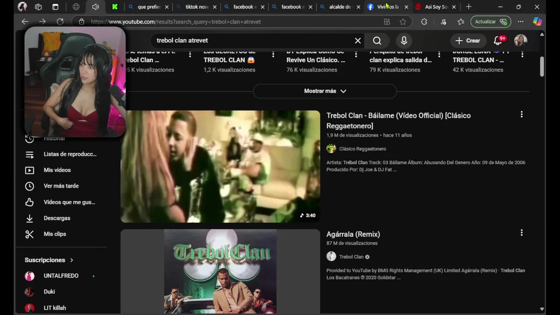Click the Actualizar browser update button
The height and width of the screenshot is (315, 560).
coord(490,21)
